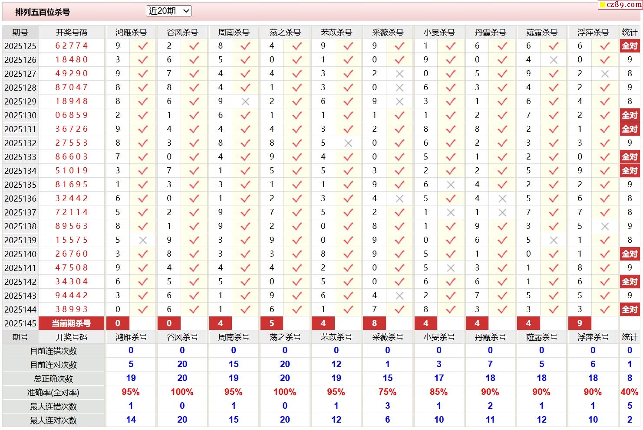
Task: Click the 总正确次数 row label
Action: pos(53,379)
